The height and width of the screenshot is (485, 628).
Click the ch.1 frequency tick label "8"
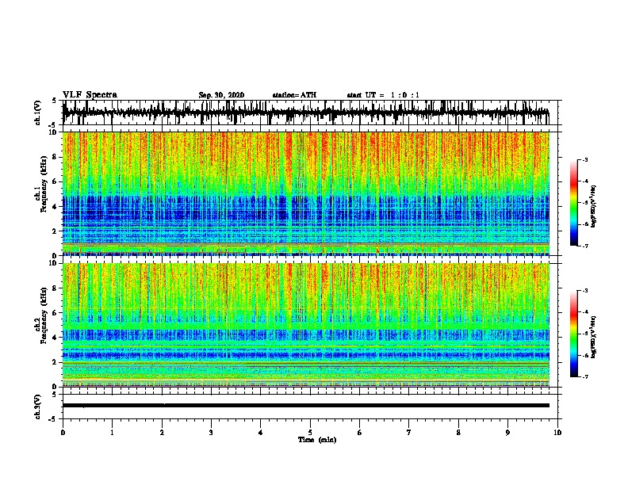click(56, 157)
